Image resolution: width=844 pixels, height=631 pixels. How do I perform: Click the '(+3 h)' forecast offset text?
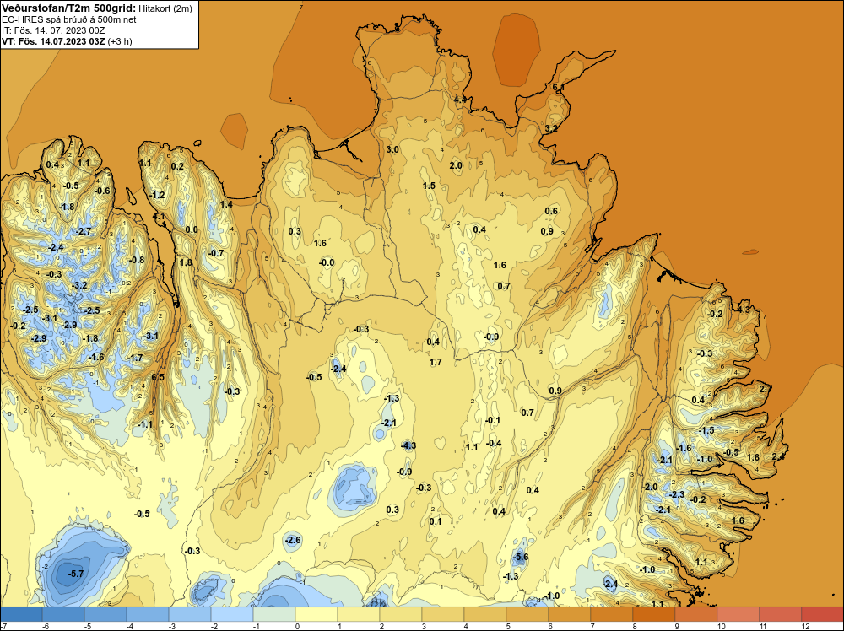pos(120,41)
